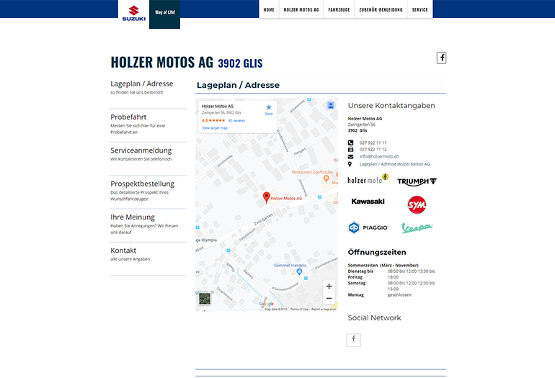Image resolution: width=555 pixels, height=378 pixels.
Task: Click Report a map error link
Action: [324, 309]
